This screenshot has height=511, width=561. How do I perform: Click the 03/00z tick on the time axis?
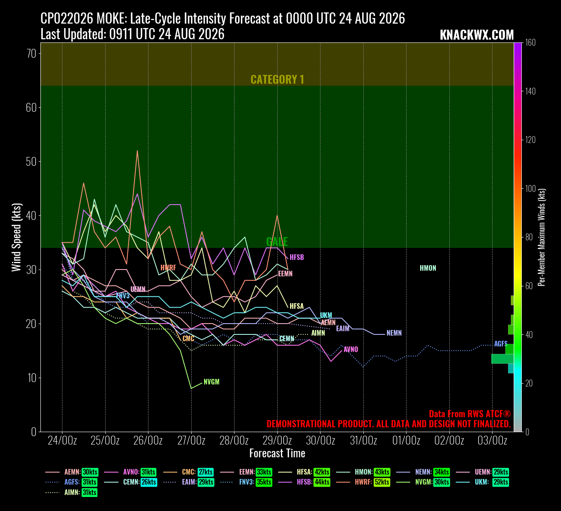tap(493, 441)
